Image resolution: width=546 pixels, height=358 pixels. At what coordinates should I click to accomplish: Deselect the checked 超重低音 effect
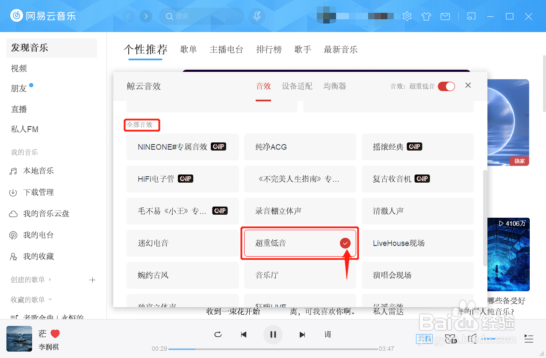click(x=300, y=243)
